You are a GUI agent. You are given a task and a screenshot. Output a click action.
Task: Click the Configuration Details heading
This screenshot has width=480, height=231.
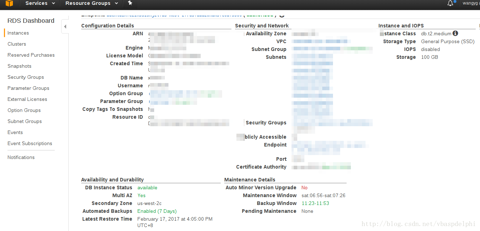click(x=108, y=26)
